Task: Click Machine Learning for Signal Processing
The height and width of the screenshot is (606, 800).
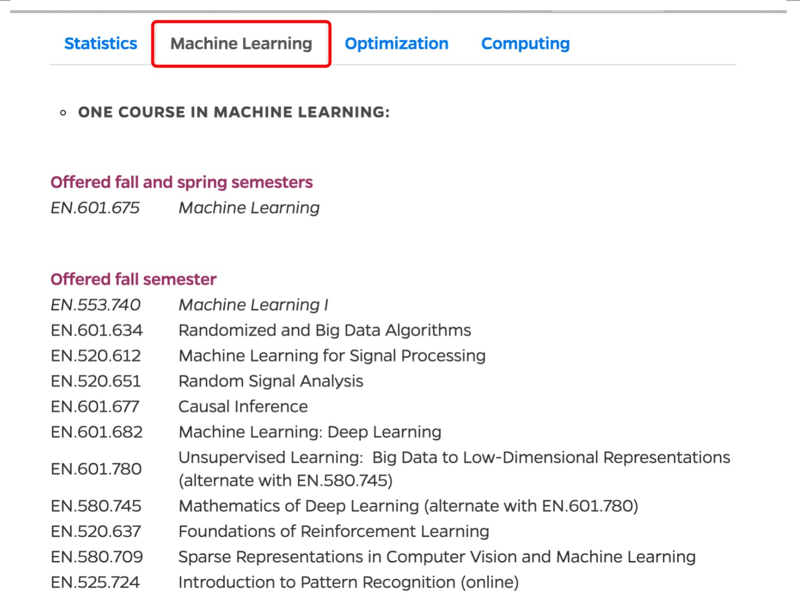Action: 332,356
